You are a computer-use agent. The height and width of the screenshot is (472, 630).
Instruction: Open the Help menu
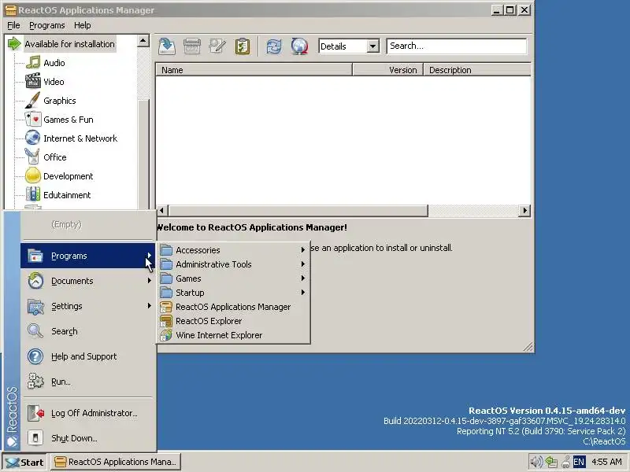82,25
